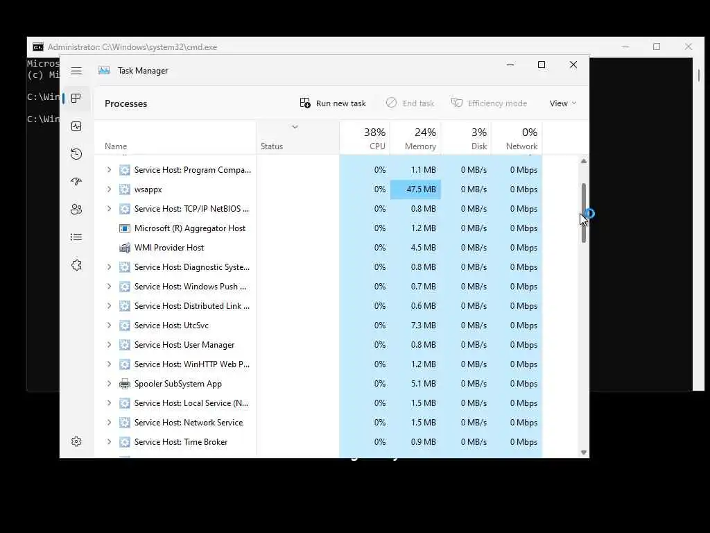Click the Microsoft (R) Aggregator Host icon
Image resolution: width=710 pixels, height=533 pixels.
tap(125, 228)
